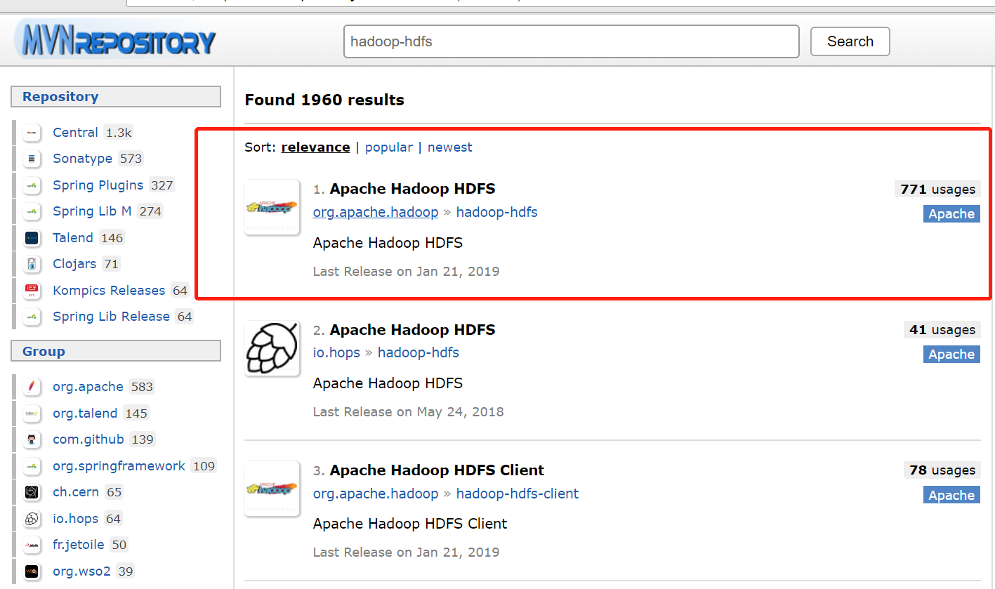Open the hadoop-hdfs-client artifact link
The width and height of the screenshot is (995, 589).
[x=518, y=494]
